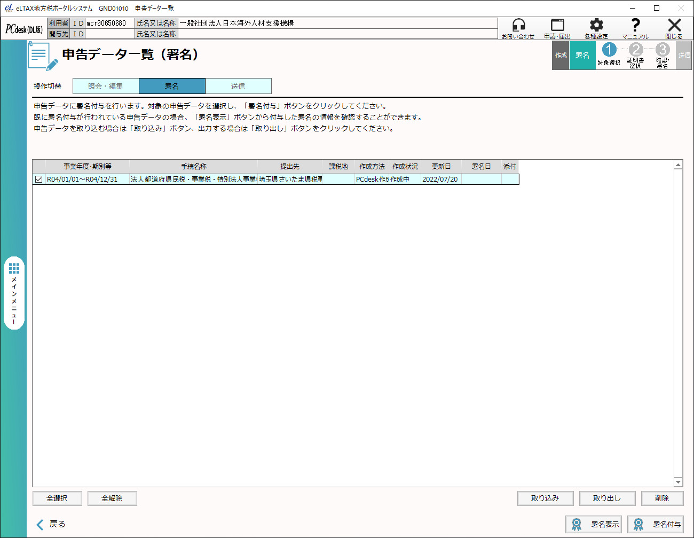Image resolution: width=694 pixels, height=538 pixels.
Task: Click the 送信 stage in progress bar
Action: (684, 56)
